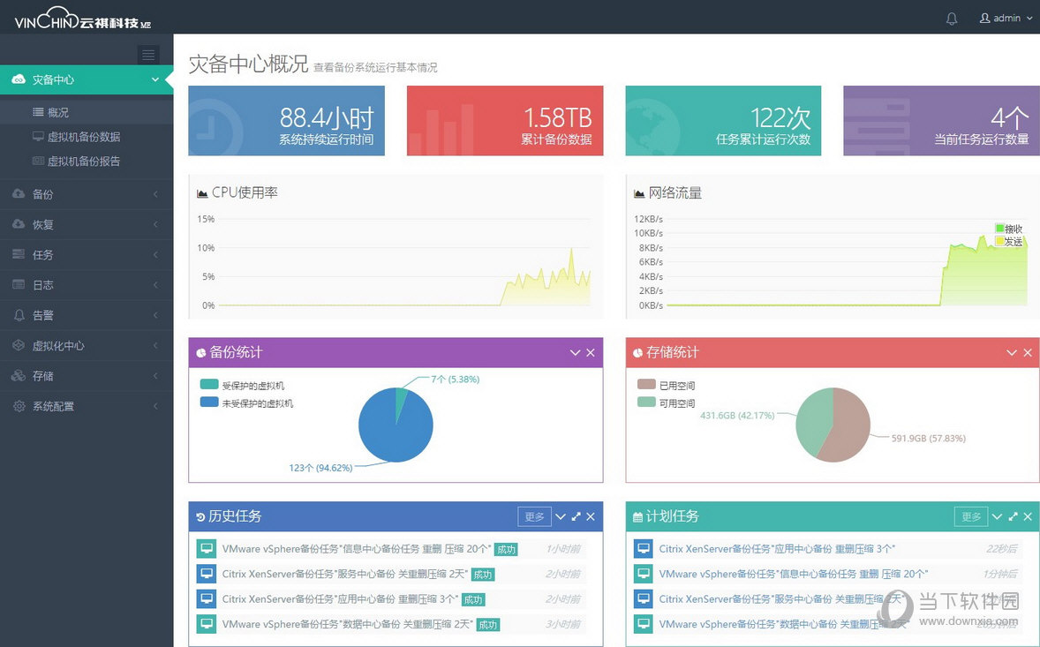Click the 88.4小时 system uptime card
Viewport: 1040px width, 647px height.
(287, 121)
